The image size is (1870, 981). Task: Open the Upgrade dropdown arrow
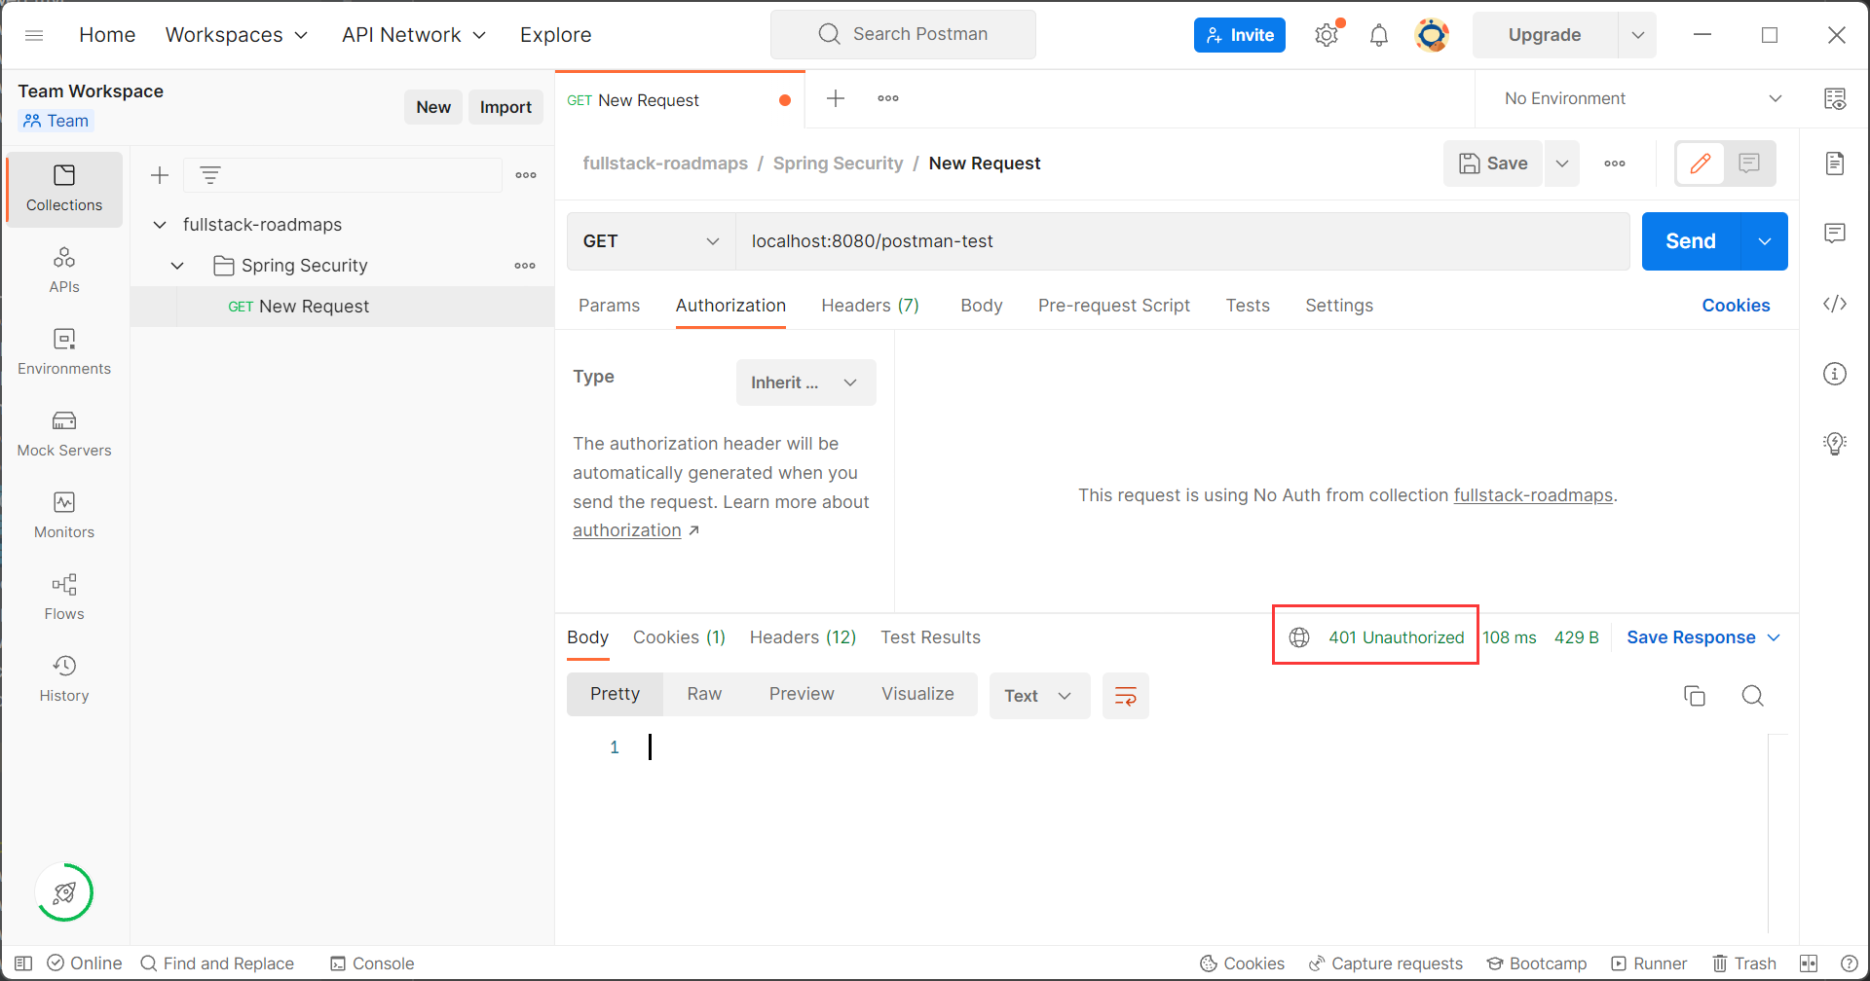pos(1638,35)
